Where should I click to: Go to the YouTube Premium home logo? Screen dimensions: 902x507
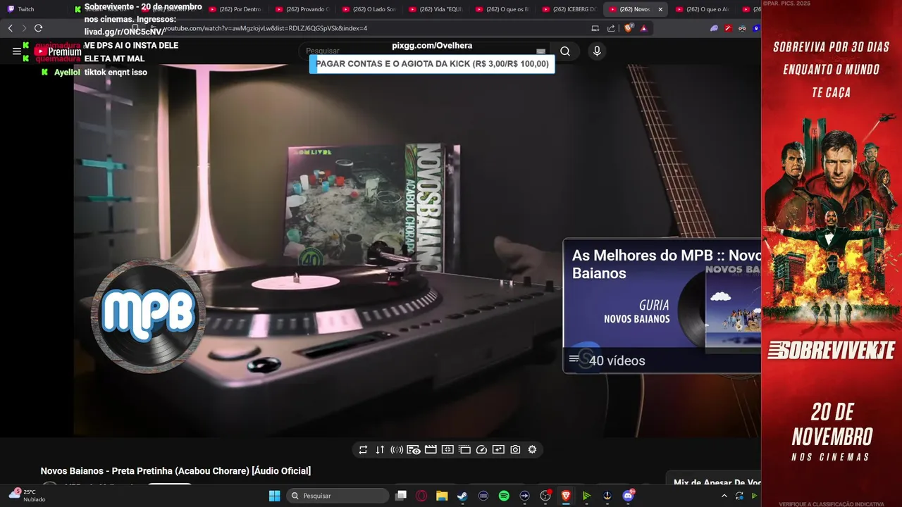[x=58, y=51]
